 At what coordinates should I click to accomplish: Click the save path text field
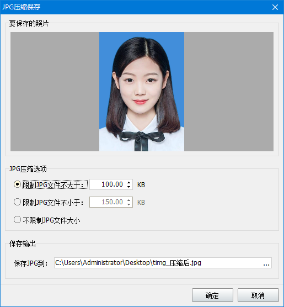(158, 263)
